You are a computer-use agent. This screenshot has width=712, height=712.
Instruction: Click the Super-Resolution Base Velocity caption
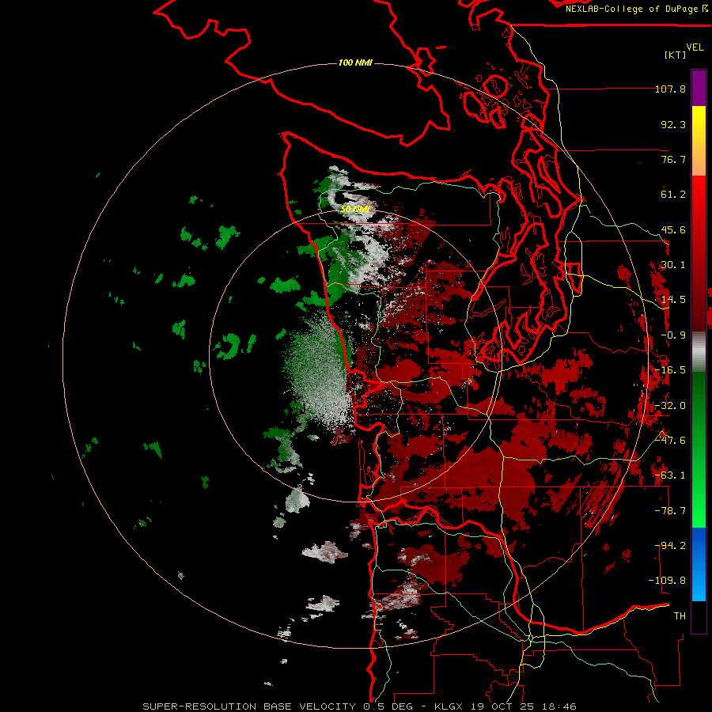(359, 706)
